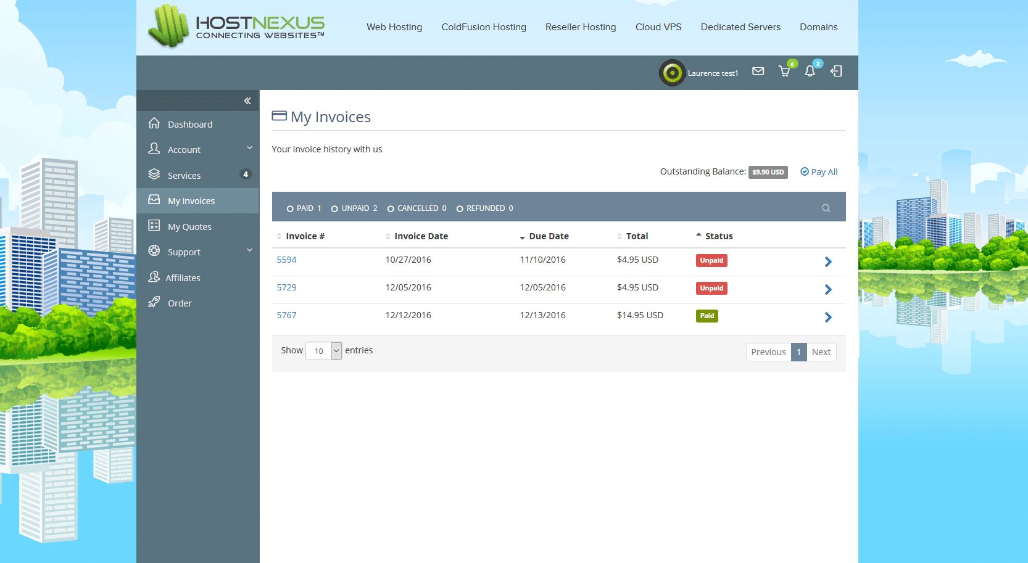Viewport: 1028px width, 563px height.
Task: Sort table by Due Date column
Action: tap(548, 236)
